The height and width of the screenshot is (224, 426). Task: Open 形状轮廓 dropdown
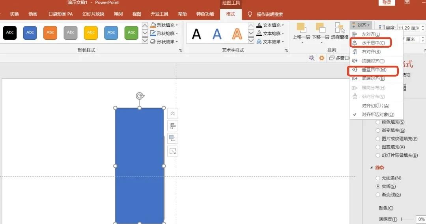coord(164,33)
